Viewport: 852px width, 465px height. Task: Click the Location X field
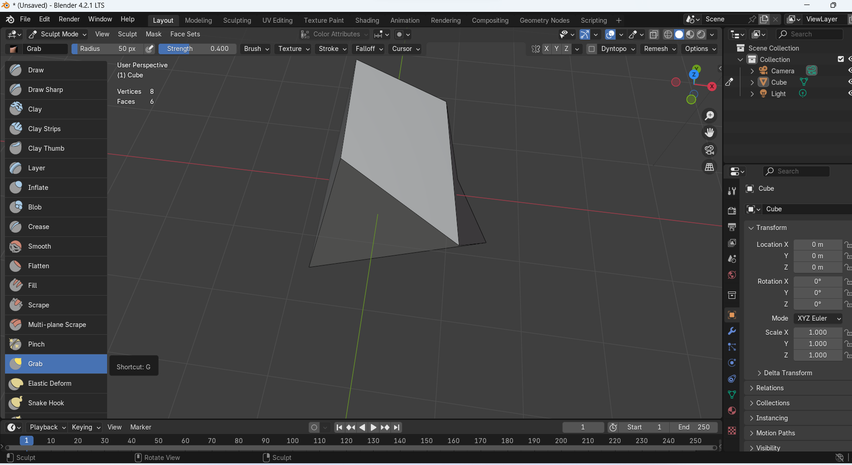[x=817, y=245]
